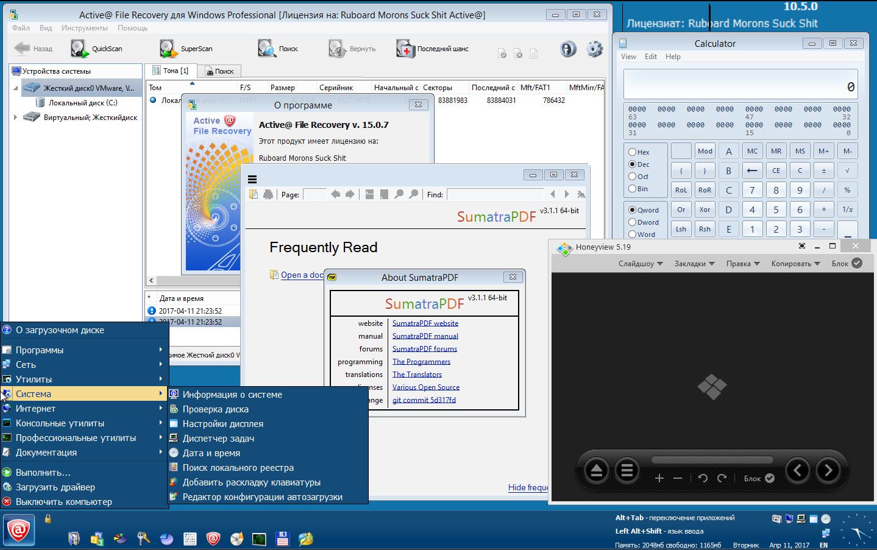
Task: Click the zoom in magnifier in SumatraPDF toolbar
Action: pyautogui.click(x=414, y=194)
